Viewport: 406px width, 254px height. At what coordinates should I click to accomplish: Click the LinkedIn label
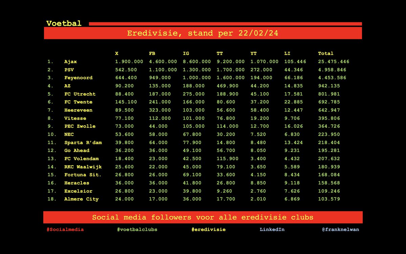[x=272, y=229]
